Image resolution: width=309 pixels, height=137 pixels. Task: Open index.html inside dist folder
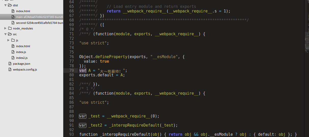(x=23, y=11)
